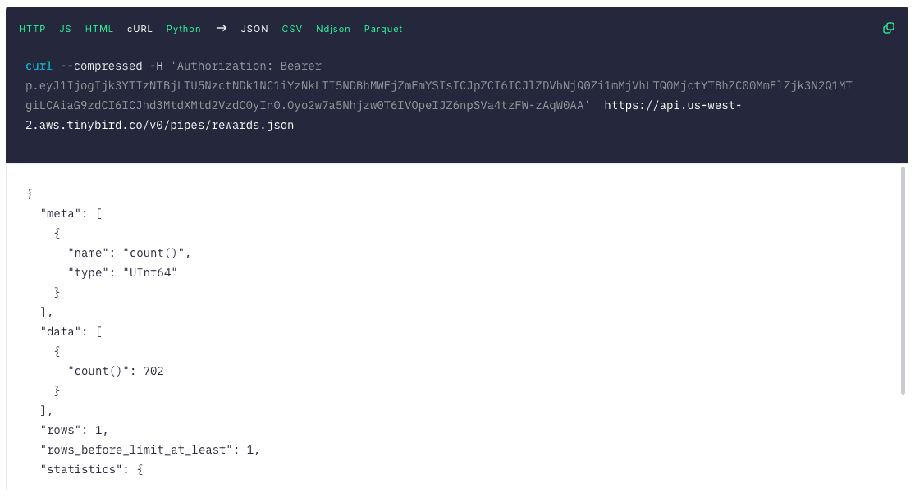Select the cURL tab
Image resolution: width=915 pixels, height=502 pixels.
pyautogui.click(x=140, y=29)
